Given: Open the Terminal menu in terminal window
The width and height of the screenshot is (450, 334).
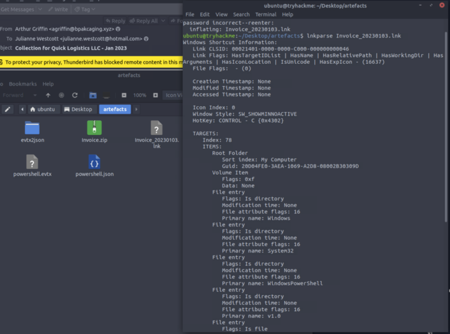Looking at the screenshot, I should click(x=265, y=15).
